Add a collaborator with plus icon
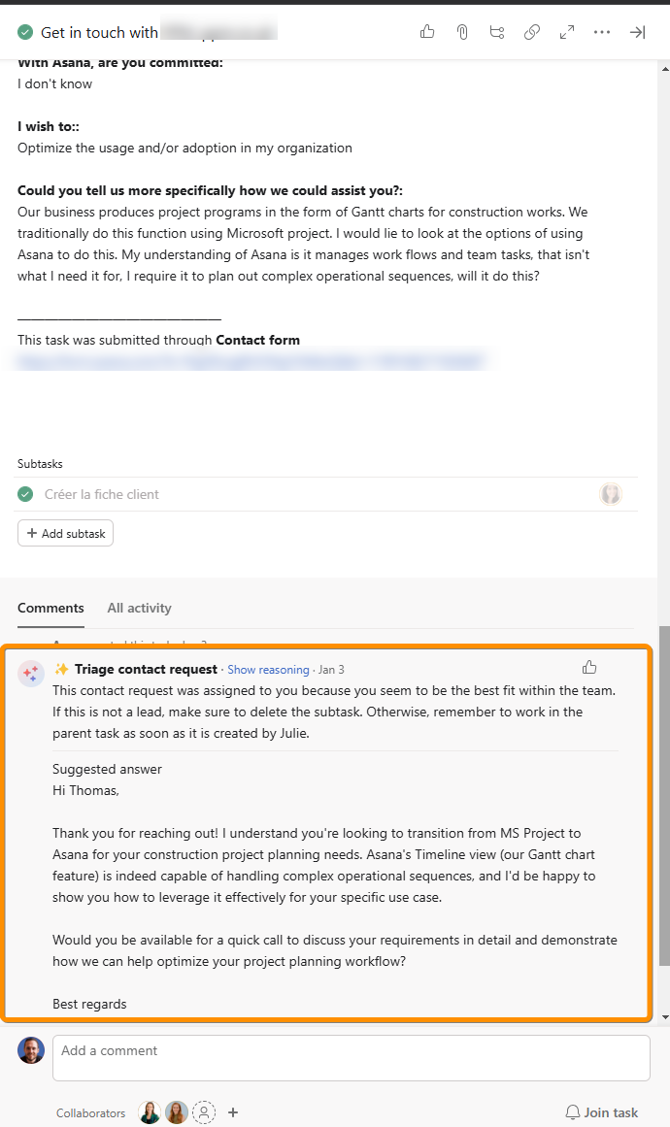This screenshot has width=670, height=1127. [x=233, y=1112]
